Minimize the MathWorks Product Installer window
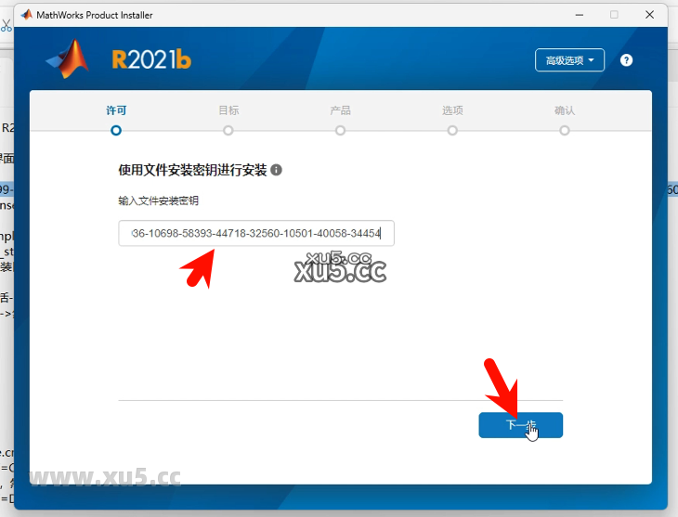The height and width of the screenshot is (517, 678). coord(580,15)
